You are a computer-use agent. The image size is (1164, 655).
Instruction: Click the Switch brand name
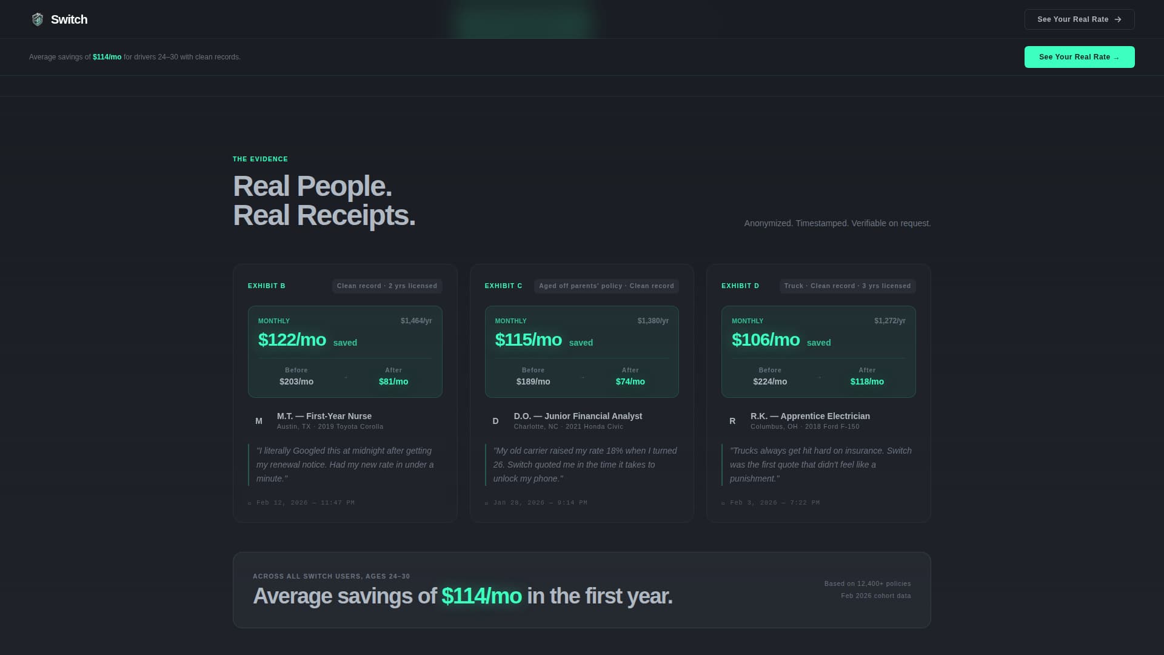point(69,19)
